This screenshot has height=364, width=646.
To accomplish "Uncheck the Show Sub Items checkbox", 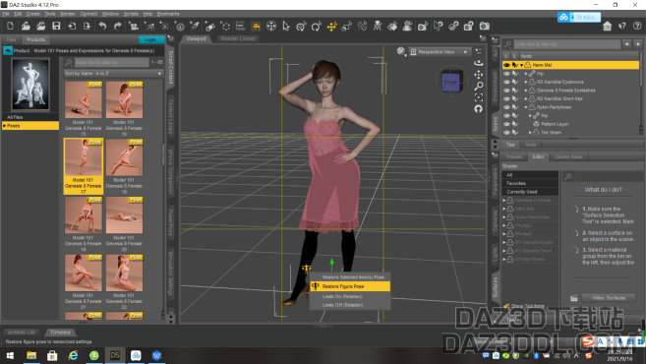I will [506, 306].
